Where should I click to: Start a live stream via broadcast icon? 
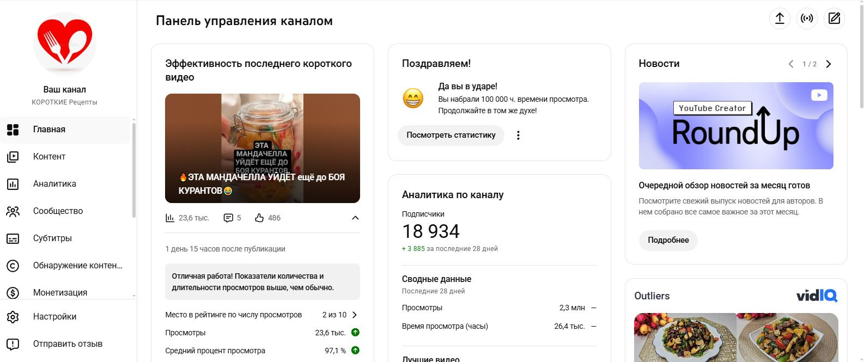point(807,19)
